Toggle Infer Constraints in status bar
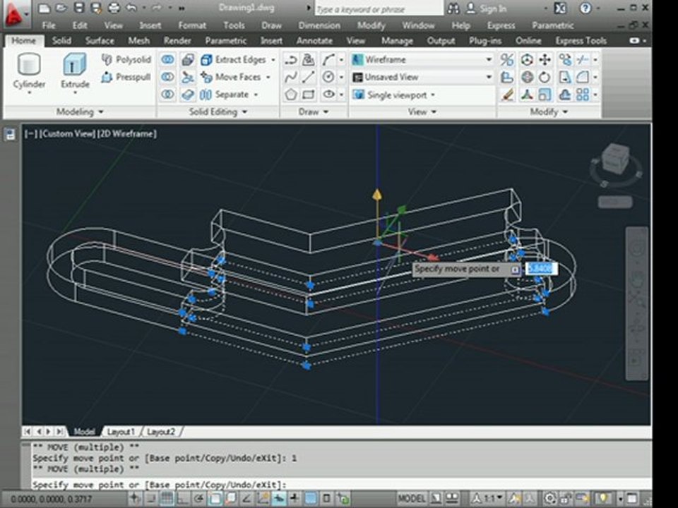The width and height of the screenshot is (678, 508). coord(136,499)
